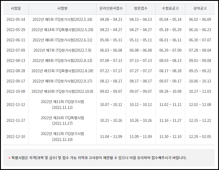The image size is (219, 170).
Task: Click 2022년 제10회 ITQ정기시험 exam name
Action: (x=62, y=91)
